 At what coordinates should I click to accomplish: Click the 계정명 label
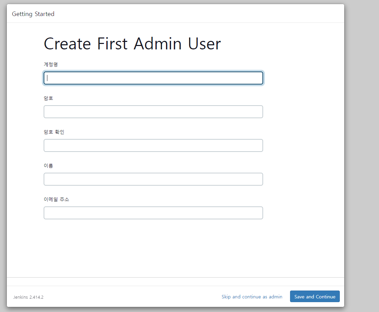pos(51,64)
